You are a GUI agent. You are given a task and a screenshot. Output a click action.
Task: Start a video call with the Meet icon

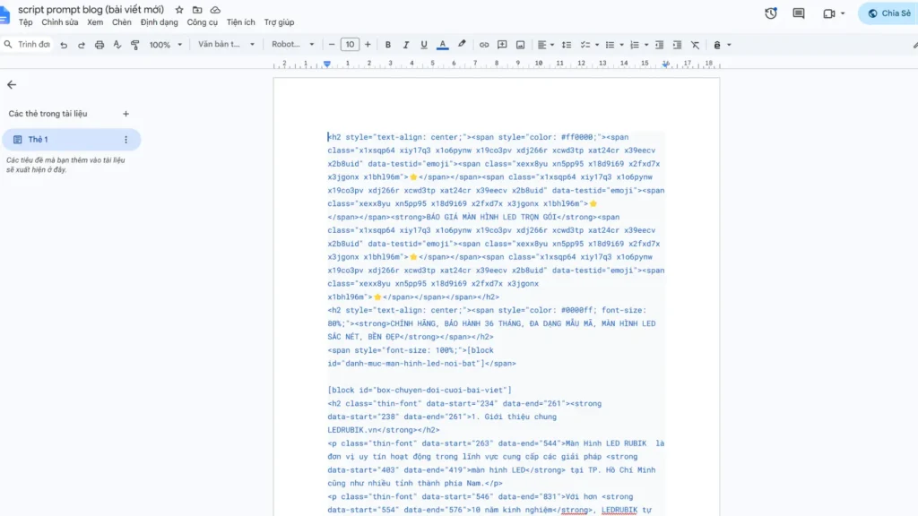(x=829, y=13)
